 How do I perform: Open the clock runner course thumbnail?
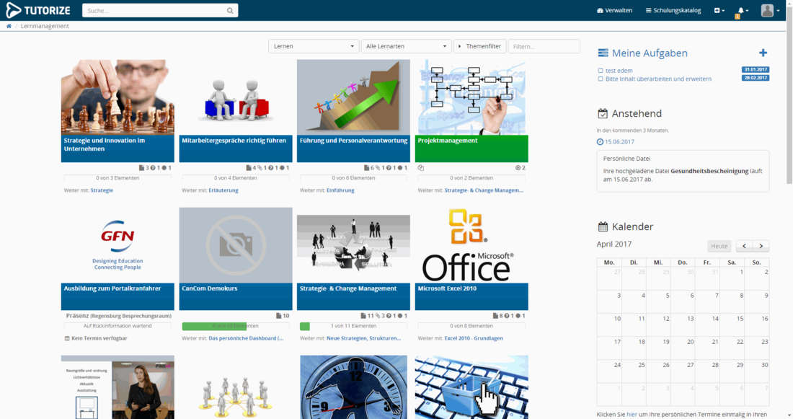pyautogui.click(x=353, y=387)
